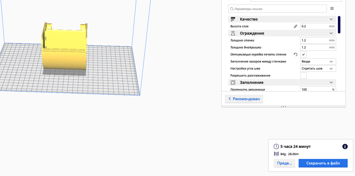Collapse the Ограждение section with its chevron
The width and height of the screenshot is (355, 176).
click(x=331, y=33)
